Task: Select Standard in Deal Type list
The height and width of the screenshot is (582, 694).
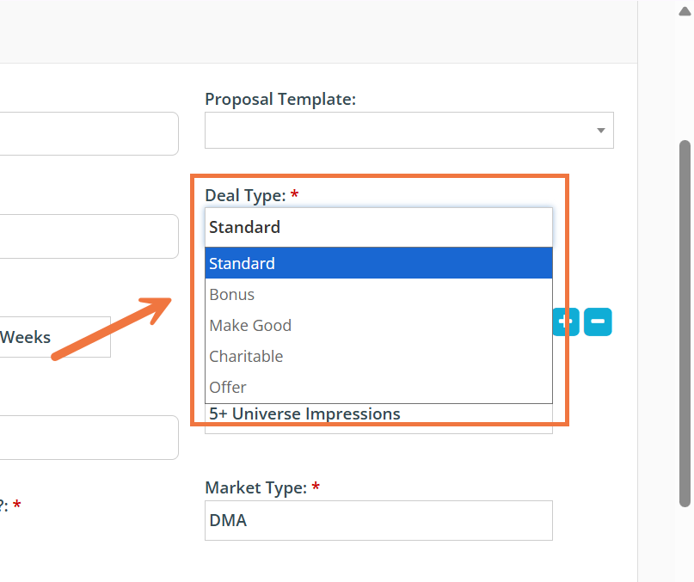Action: click(x=378, y=263)
